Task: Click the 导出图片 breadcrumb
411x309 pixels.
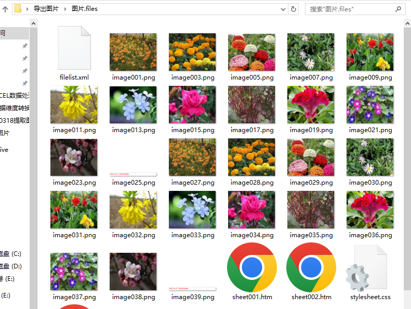Action: [46, 9]
